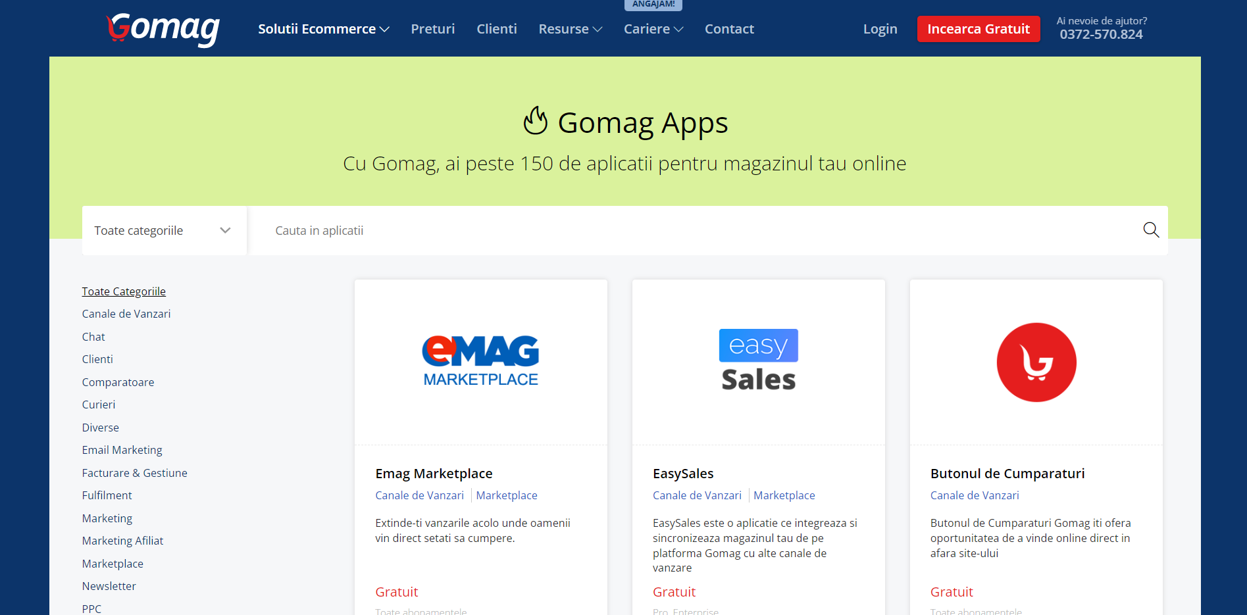This screenshot has height=615, width=1247.
Task: Open the Toate categoriile dropdown
Action: [164, 230]
